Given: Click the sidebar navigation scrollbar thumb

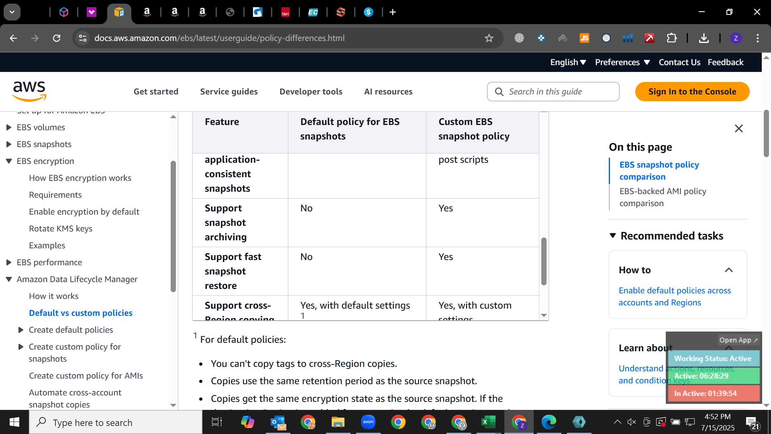Looking at the screenshot, I should (x=173, y=226).
